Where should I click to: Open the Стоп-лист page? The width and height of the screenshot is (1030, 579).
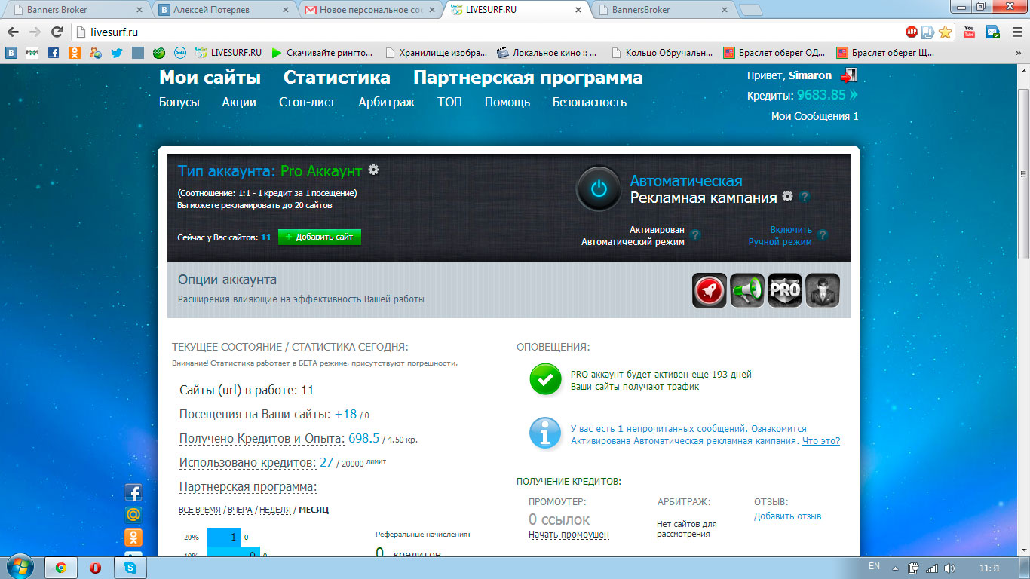coord(307,103)
